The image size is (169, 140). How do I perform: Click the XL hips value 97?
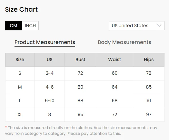149,114
